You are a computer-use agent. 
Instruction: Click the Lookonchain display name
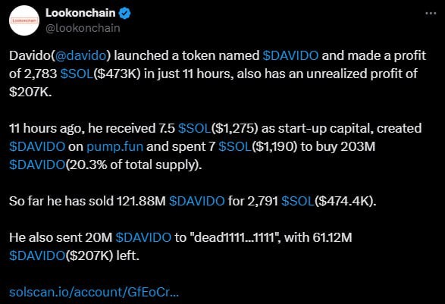(x=80, y=13)
